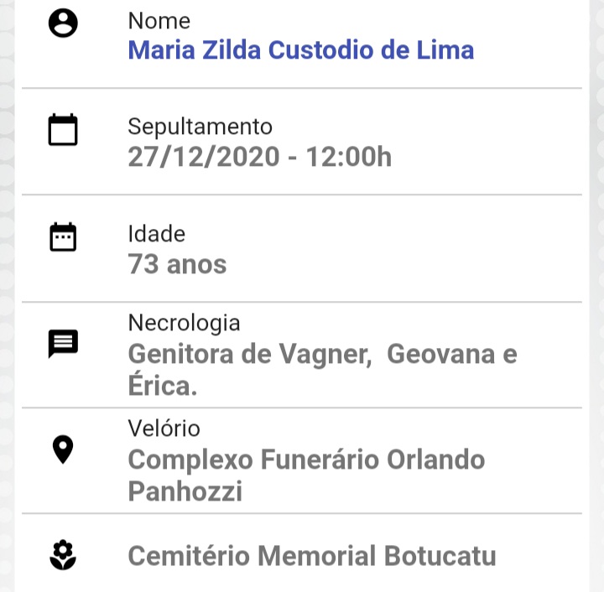Click the Idade field label

pos(156,234)
